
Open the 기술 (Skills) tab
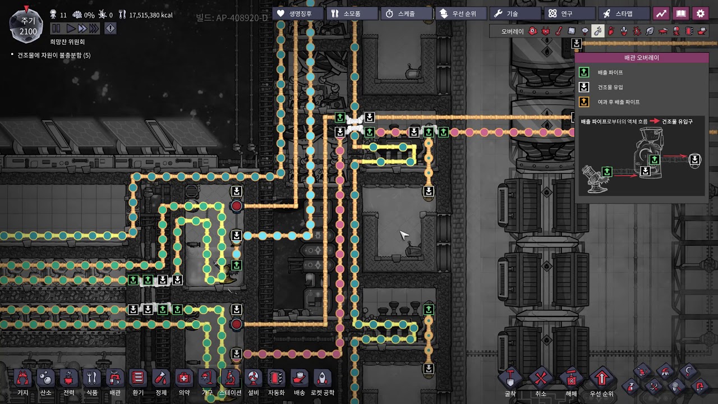tap(515, 13)
